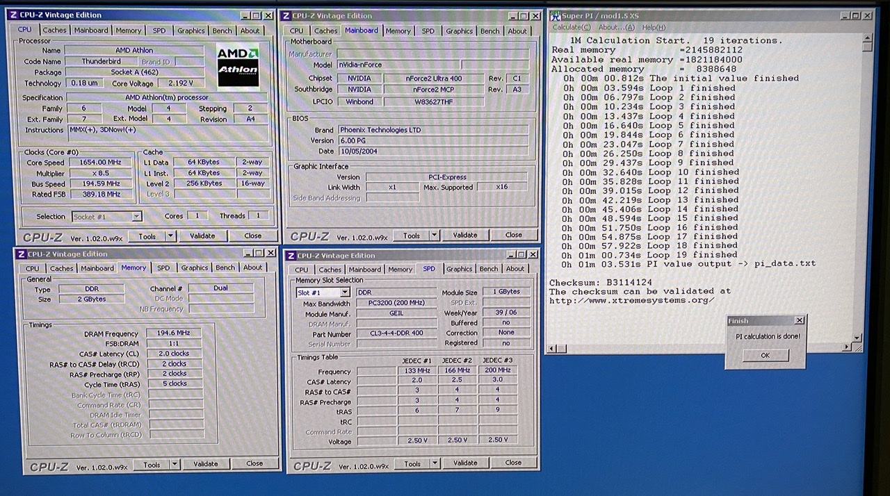
Task: Switch to Caches tab in CPU window
Action: click(x=55, y=30)
